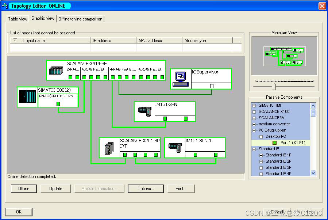
Task: Click the Offline button
Action: point(24,189)
